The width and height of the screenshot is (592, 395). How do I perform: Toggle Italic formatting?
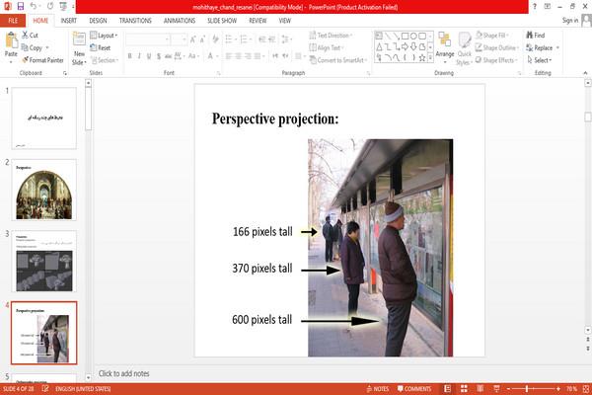point(139,56)
